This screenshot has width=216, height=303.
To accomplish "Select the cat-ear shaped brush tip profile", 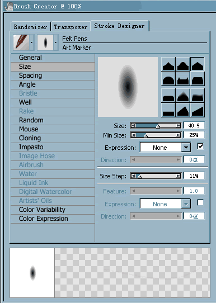I will [x=183, y=79].
